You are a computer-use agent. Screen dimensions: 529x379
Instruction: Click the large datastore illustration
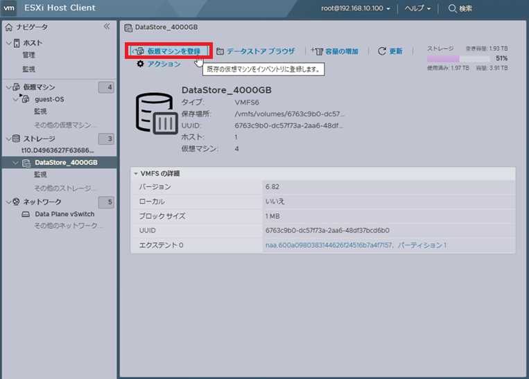click(x=157, y=114)
